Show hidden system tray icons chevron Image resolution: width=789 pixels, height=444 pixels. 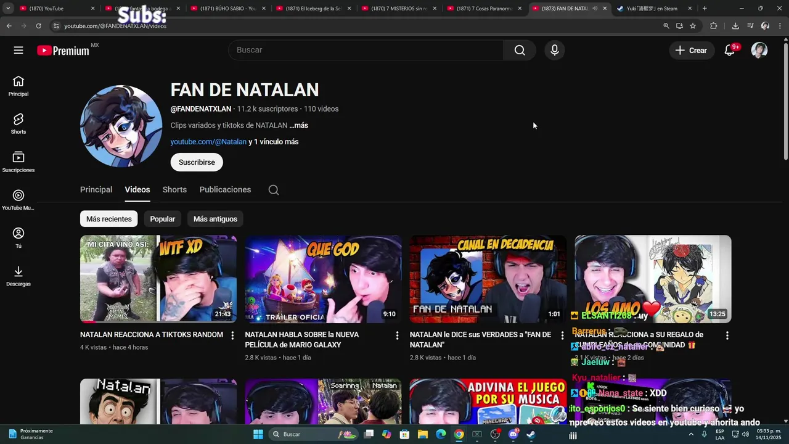[x=690, y=434]
